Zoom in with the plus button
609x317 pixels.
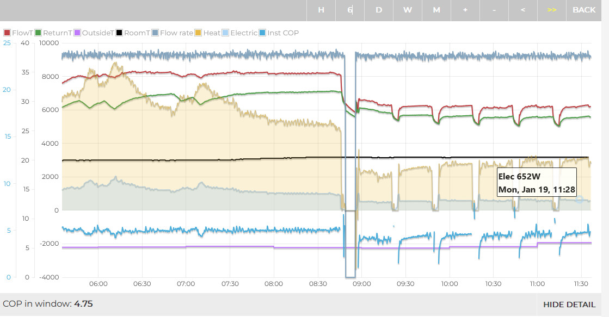(x=465, y=10)
